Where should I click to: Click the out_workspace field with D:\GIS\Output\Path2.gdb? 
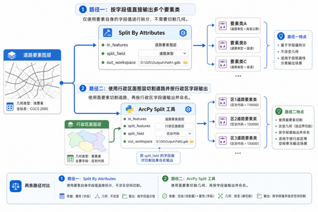coord(174,141)
